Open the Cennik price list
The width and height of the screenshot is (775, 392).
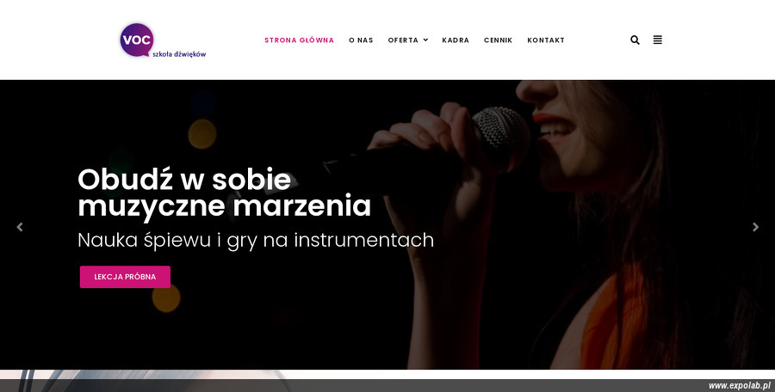click(x=498, y=40)
